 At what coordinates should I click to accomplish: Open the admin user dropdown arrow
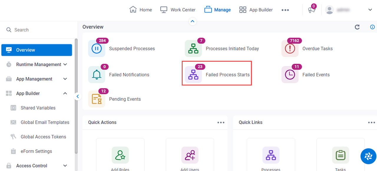[370, 10]
